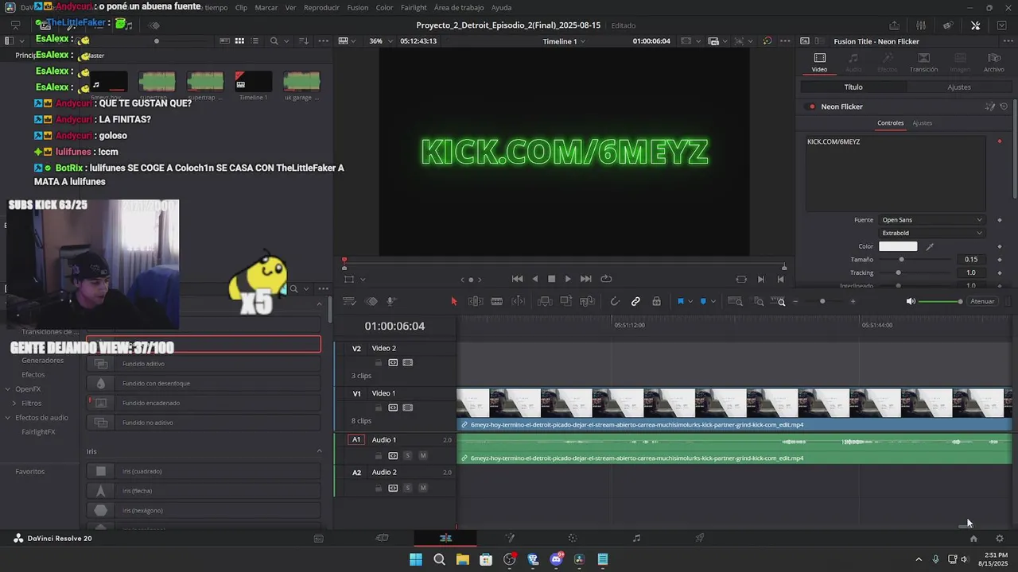
Task: Open the Fairlight menu
Action: pos(414,7)
